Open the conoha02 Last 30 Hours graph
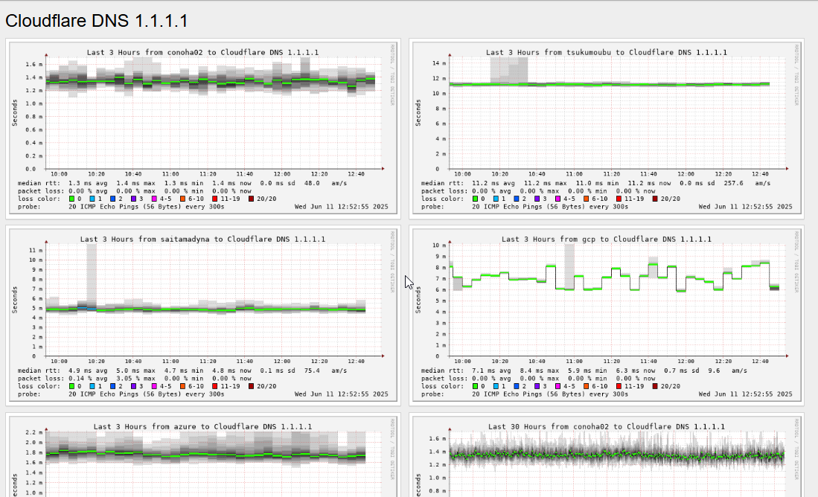Image resolution: width=818 pixels, height=497 pixels. 607,461
